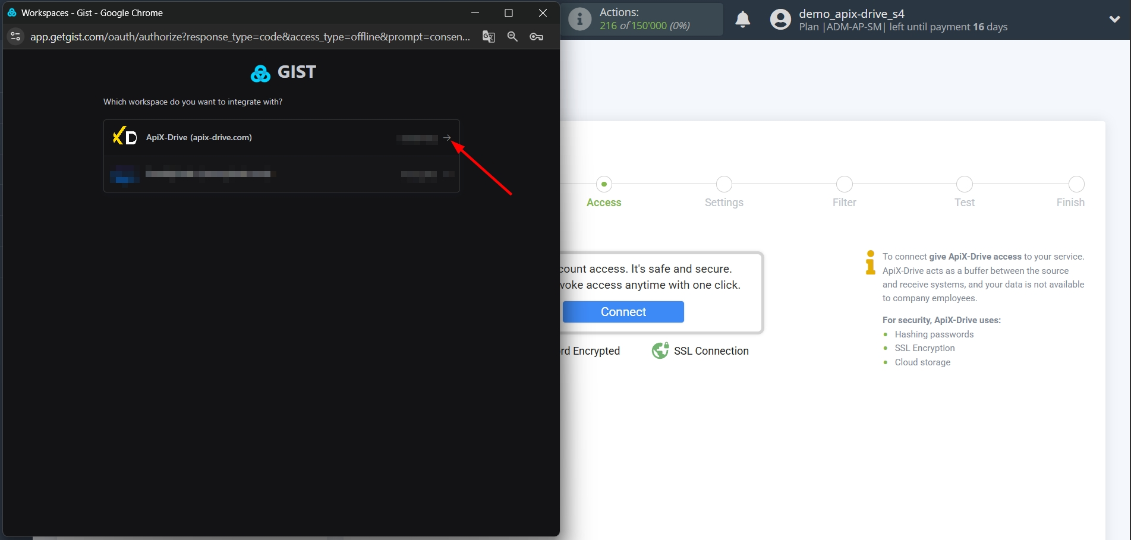Viewport: 1131px width, 540px height.
Task: Select the ApiX-Drive workspace XD icon
Action: coord(124,136)
